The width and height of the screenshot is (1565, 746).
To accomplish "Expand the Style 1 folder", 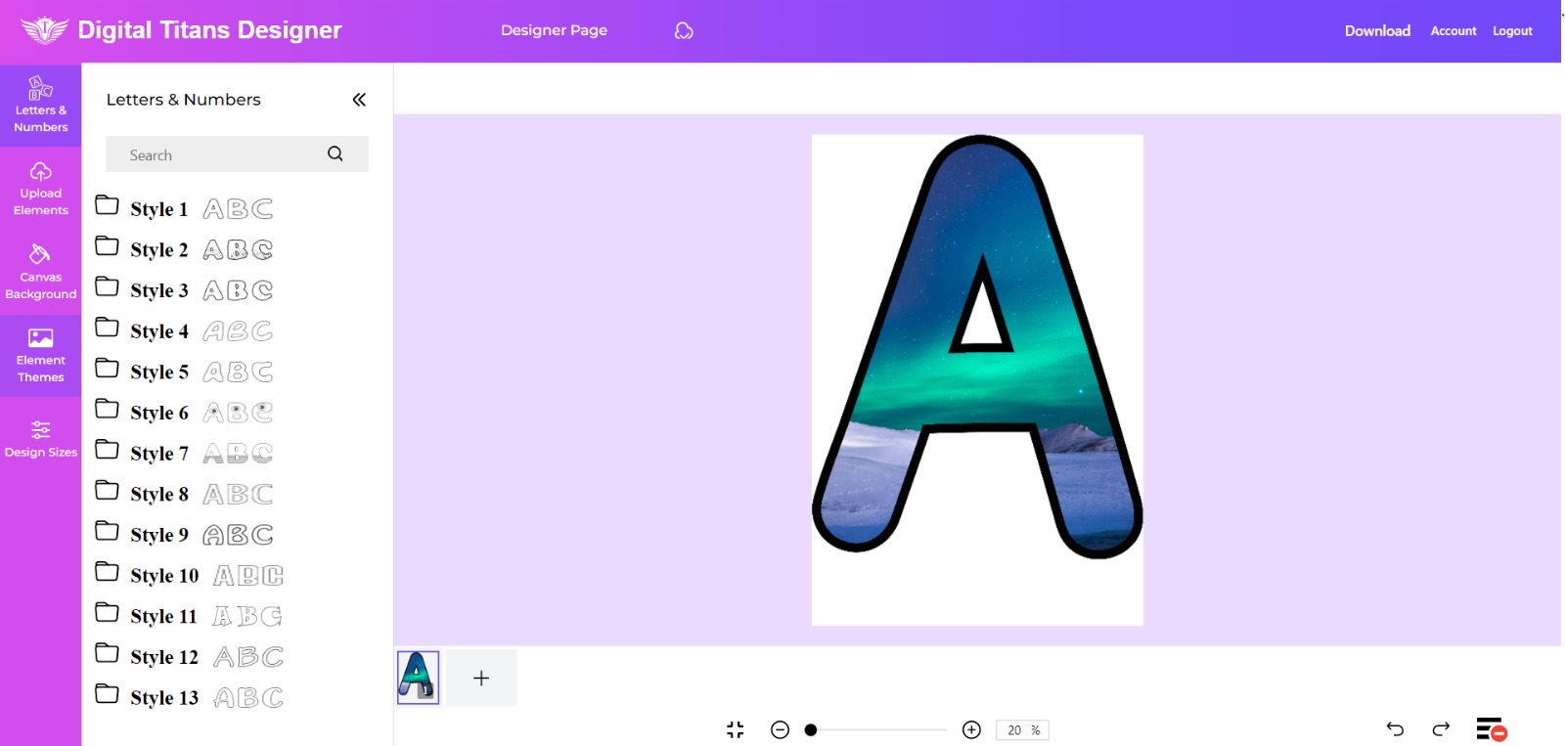I will (108, 206).
